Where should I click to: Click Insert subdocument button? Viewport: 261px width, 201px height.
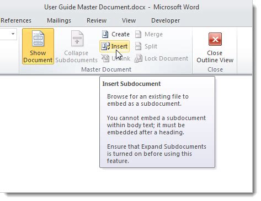115,46
